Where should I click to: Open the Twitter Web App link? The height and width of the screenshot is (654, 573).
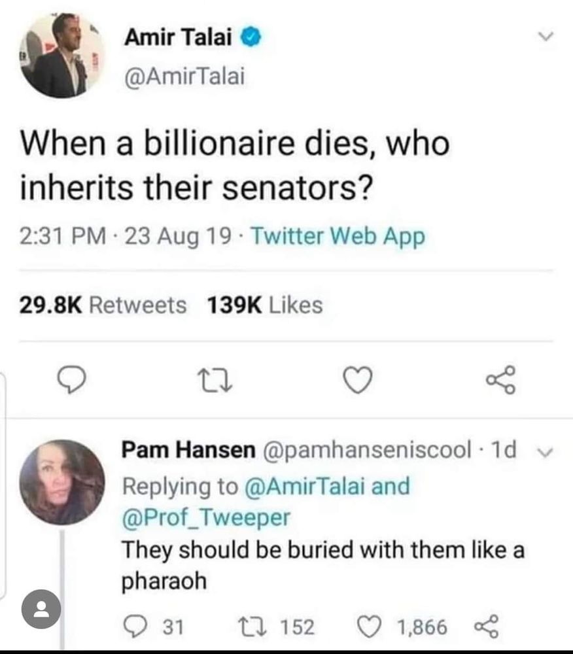(x=338, y=236)
